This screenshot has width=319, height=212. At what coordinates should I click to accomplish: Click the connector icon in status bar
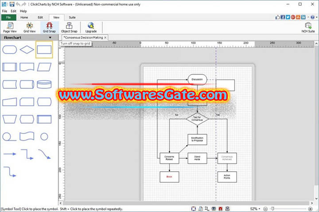(x=207, y=209)
